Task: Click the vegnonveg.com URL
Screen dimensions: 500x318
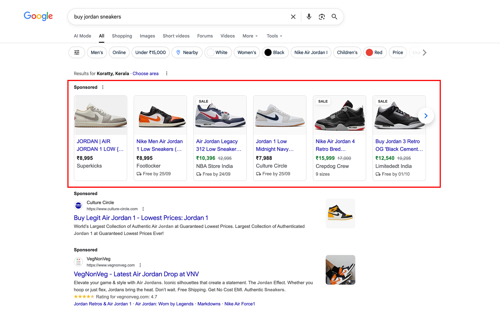Action: click(x=111, y=265)
